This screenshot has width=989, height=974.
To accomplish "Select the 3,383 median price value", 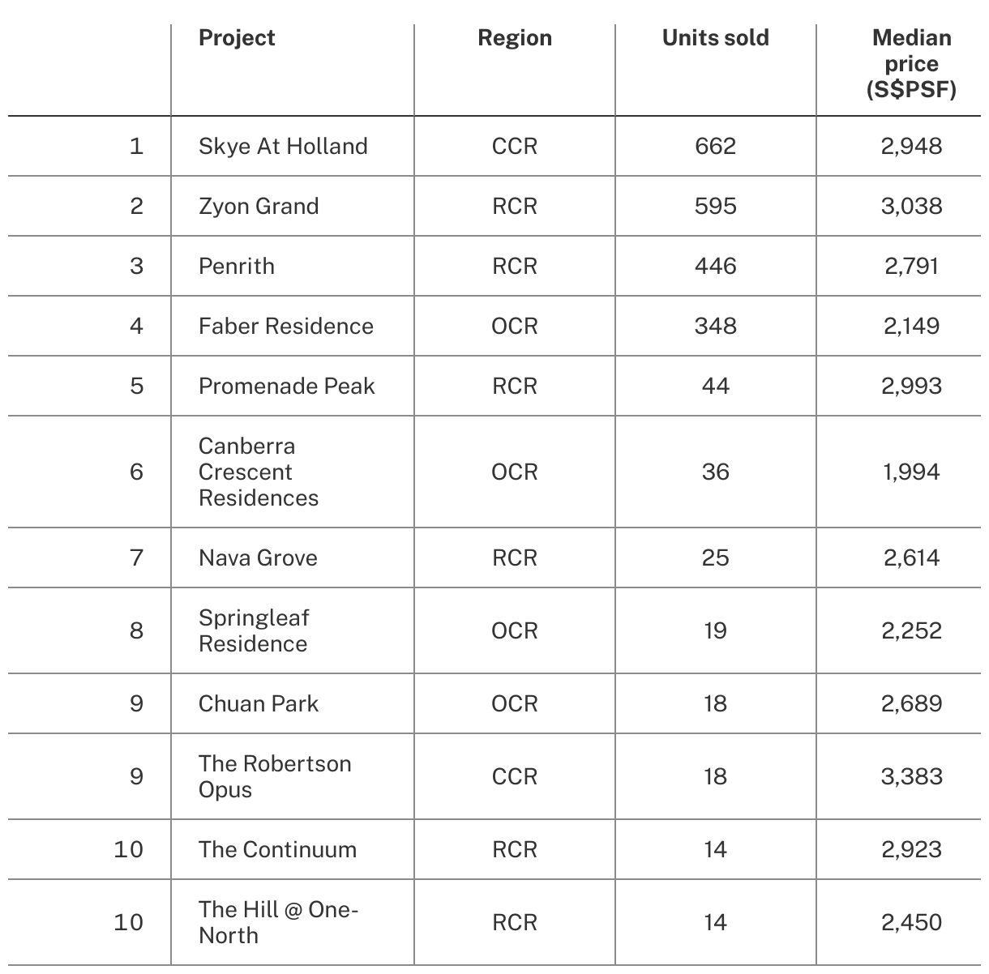I will click(911, 777).
